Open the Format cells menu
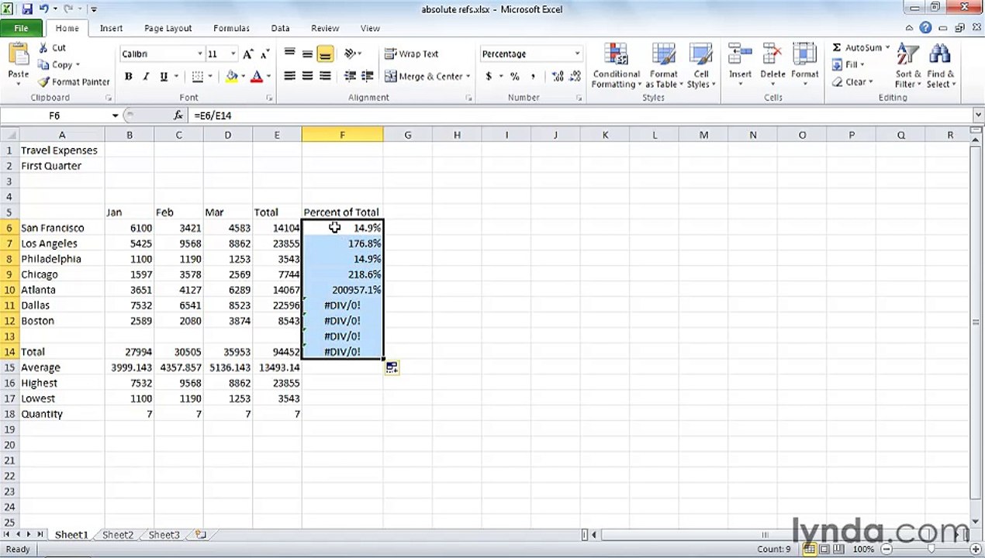Image resolution: width=985 pixels, height=558 pixels. coord(805,66)
